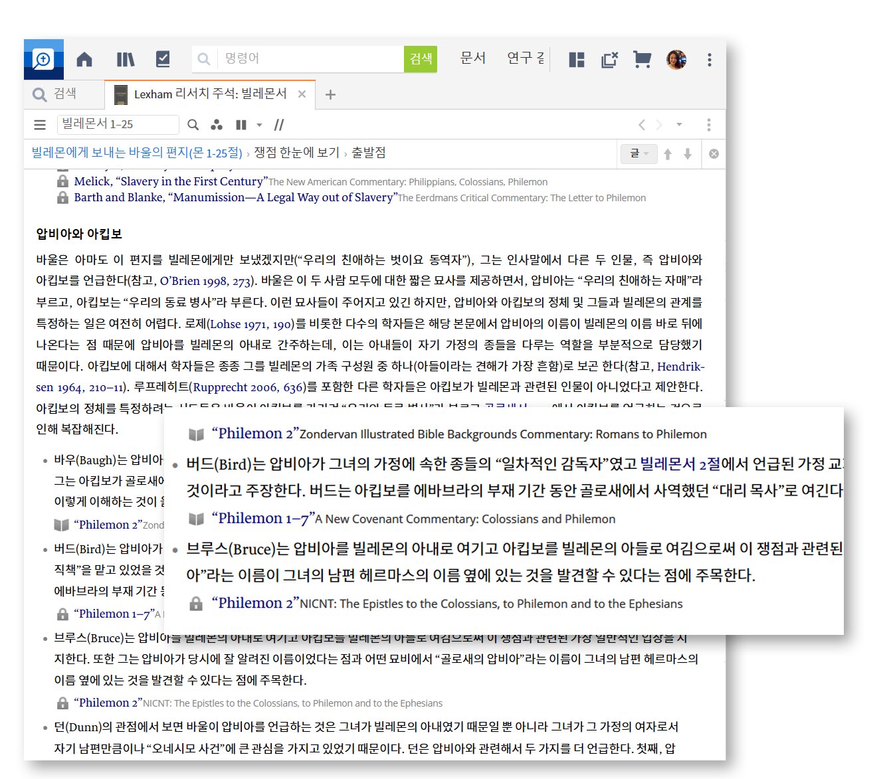
Task: Click the close-all panels icon
Action: pyautogui.click(x=609, y=60)
